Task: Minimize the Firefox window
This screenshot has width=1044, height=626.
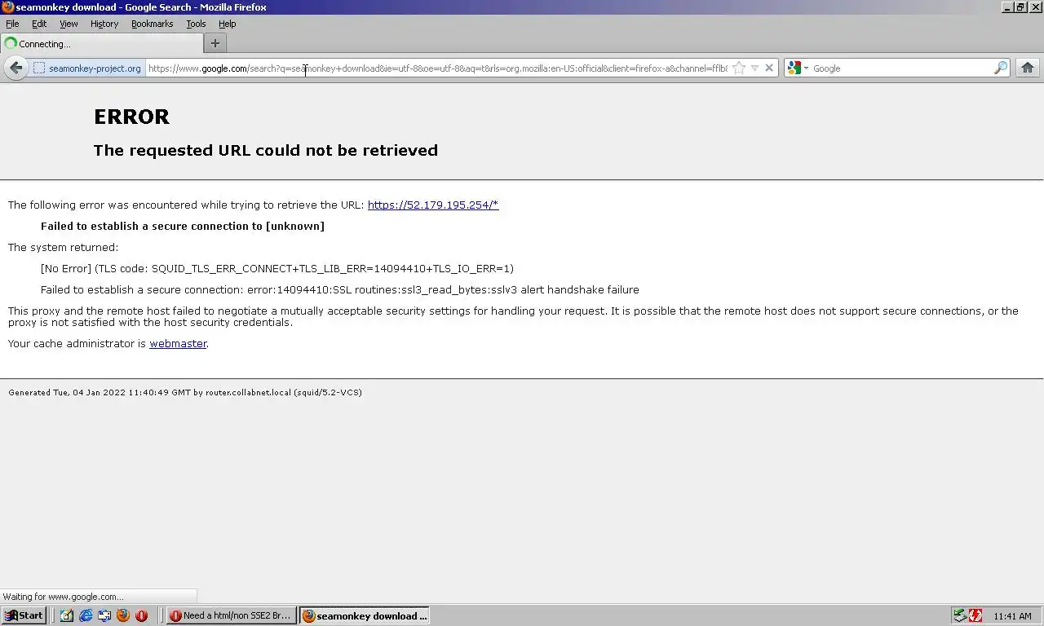Action: [x=1007, y=7]
